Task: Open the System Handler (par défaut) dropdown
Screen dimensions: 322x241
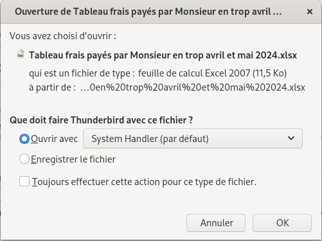Action: (193, 139)
